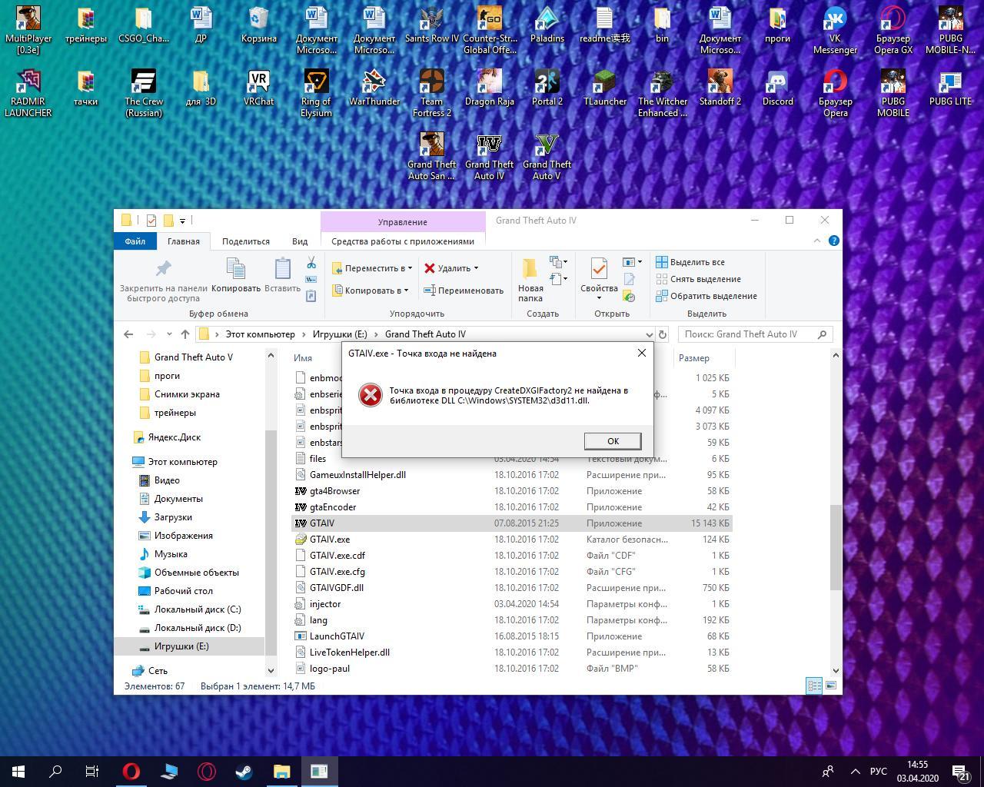
Task: Click the Properties (Свойства) ribbon icon
Action: click(598, 271)
